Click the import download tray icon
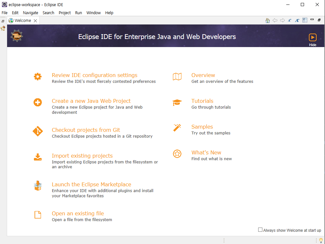 point(38,157)
